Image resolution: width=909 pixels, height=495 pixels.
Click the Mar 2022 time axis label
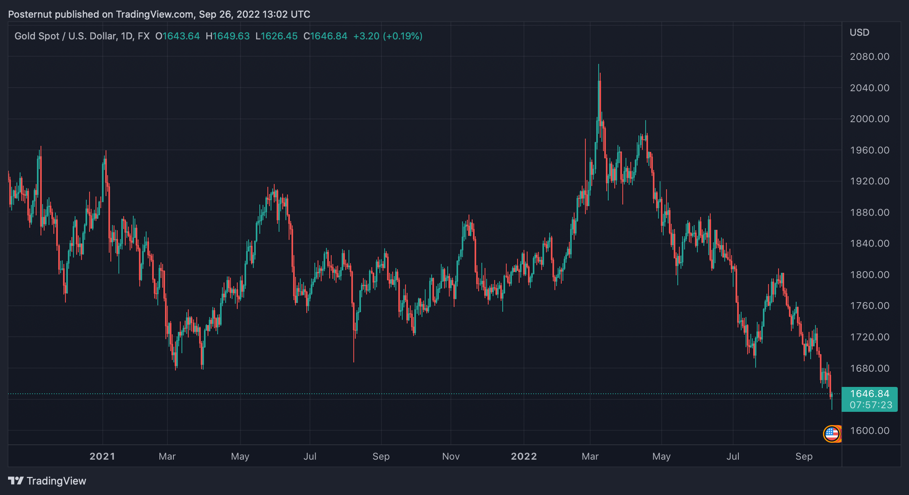(x=590, y=456)
